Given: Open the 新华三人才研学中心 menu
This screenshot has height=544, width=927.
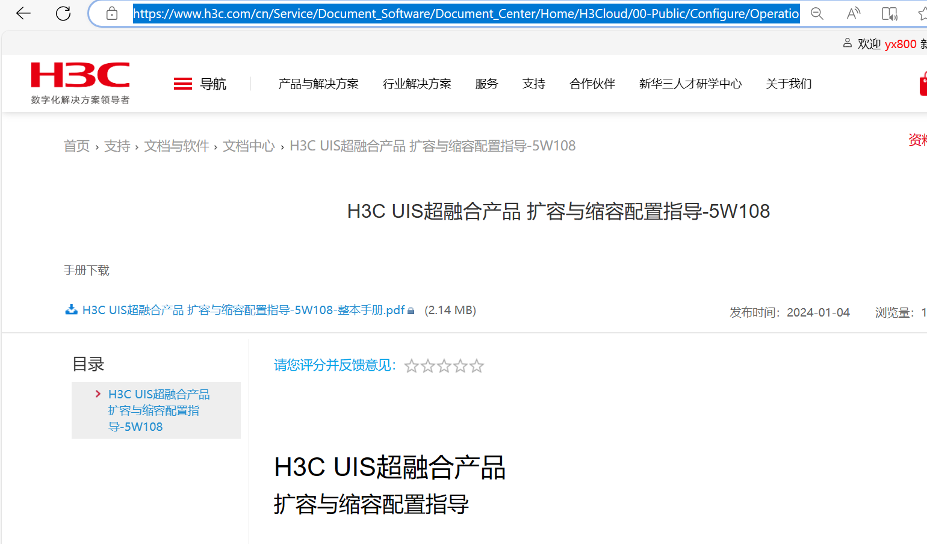Looking at the screenshot, I should [x=690, y=84].
